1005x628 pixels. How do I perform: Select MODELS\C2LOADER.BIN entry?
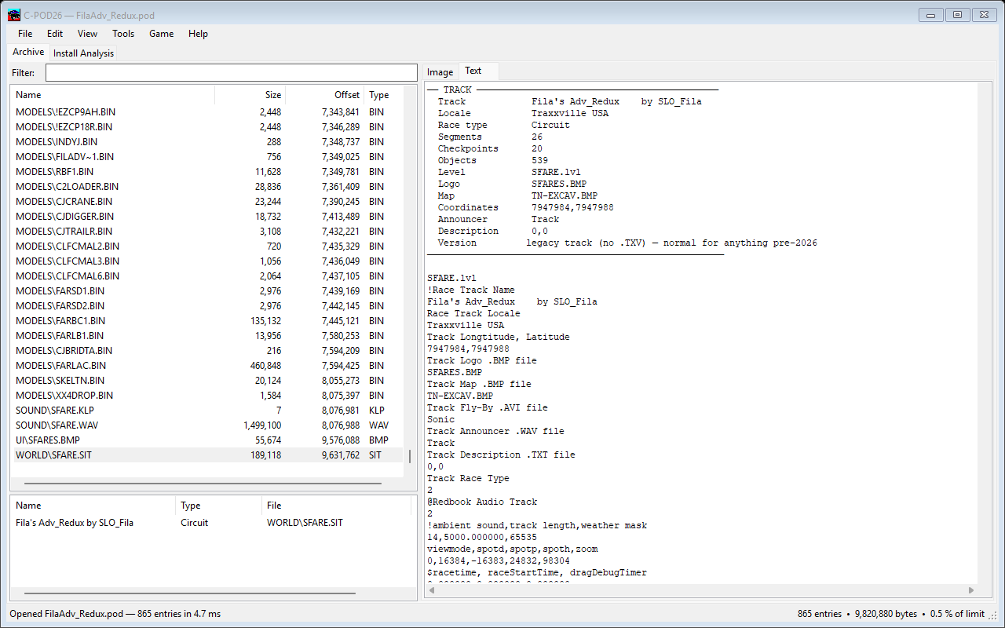(x=207, y=187)
